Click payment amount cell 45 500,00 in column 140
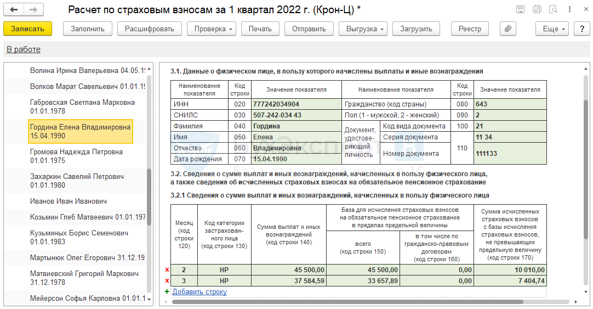This screenshot has width=593, height=309. [289, 270]
